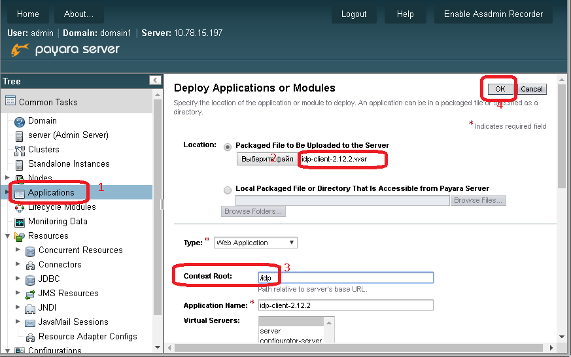This screenshot has width=571, height=357.
Task: Click the Resource Adapter Configs icon
Action: pos(30,337)
